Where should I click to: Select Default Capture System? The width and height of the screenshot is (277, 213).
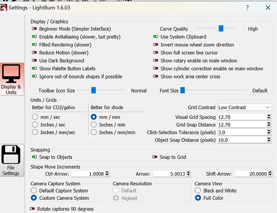pyautogui.click(x=34, y=190)
